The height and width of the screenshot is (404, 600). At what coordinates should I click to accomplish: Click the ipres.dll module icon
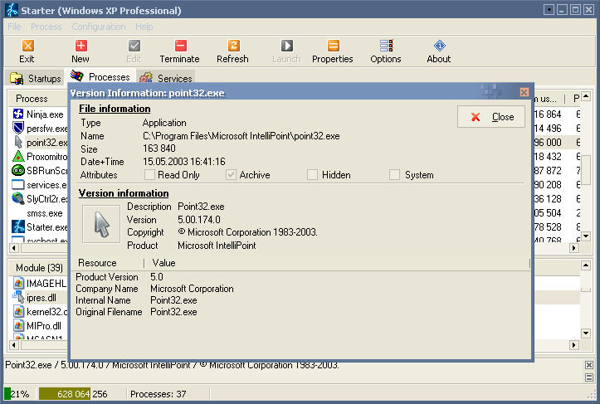point(19,297)
